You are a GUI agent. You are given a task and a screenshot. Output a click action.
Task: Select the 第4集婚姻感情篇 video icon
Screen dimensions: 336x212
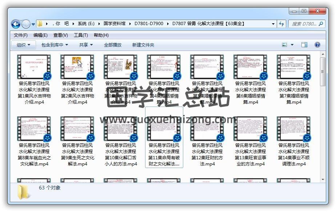164,67
